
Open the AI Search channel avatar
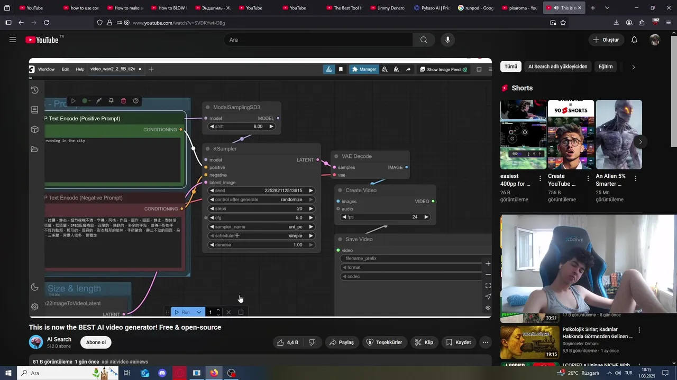coord(36,343)
